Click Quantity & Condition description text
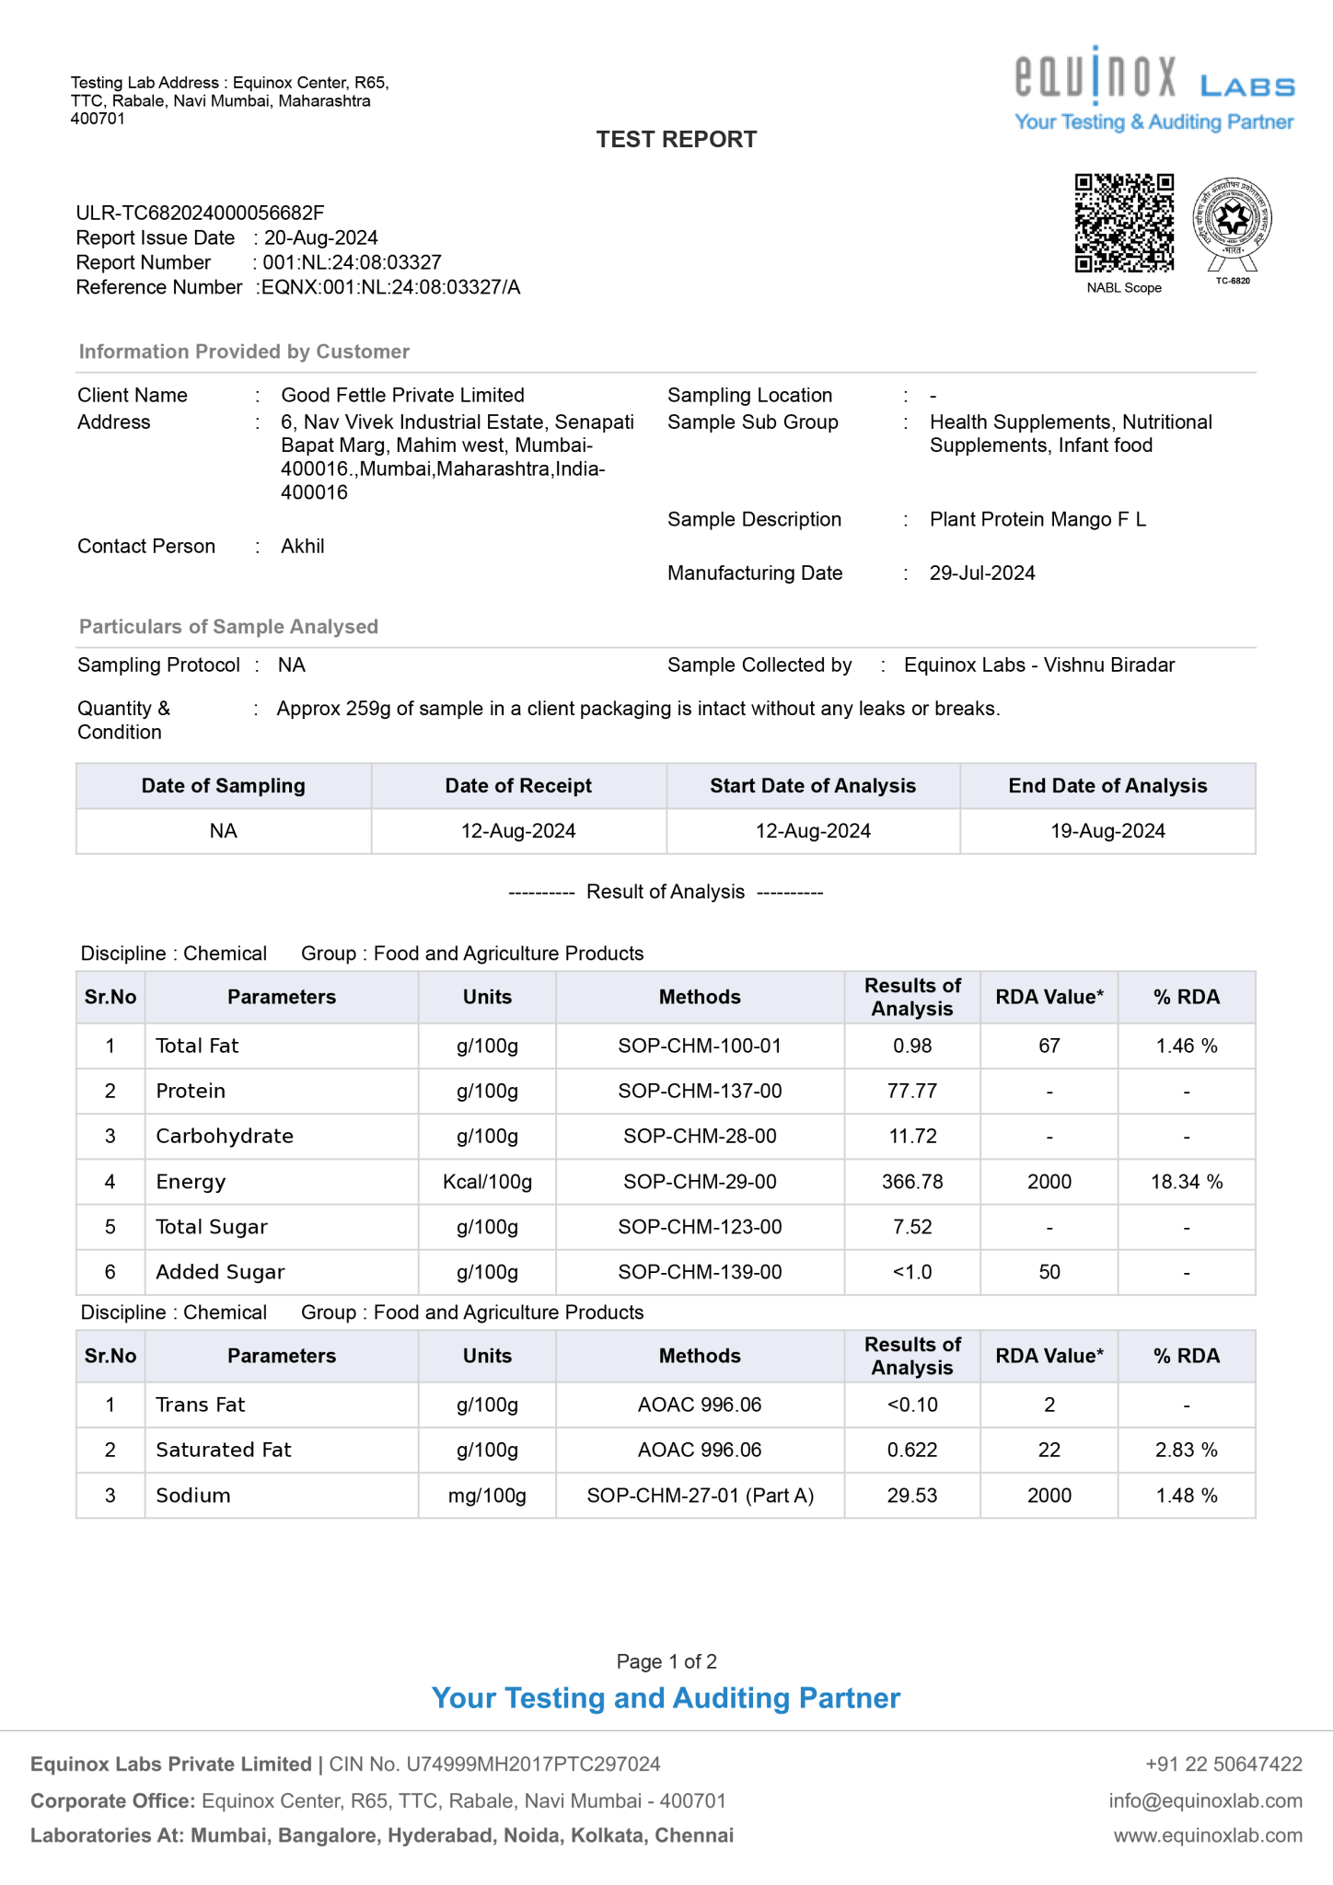 638,709
